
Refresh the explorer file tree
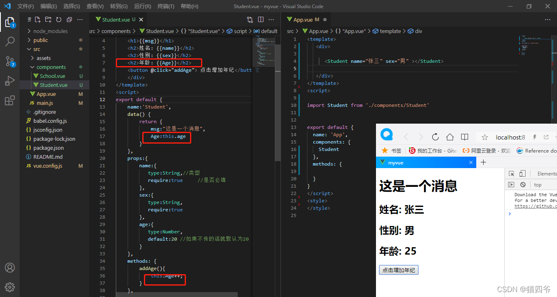(59, 20)
